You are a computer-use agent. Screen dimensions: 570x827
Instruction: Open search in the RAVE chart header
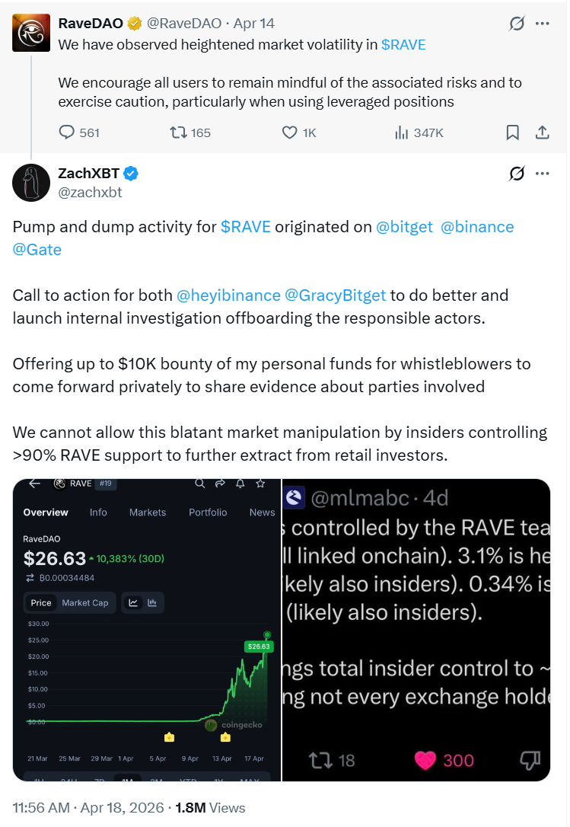click(200, 484)
